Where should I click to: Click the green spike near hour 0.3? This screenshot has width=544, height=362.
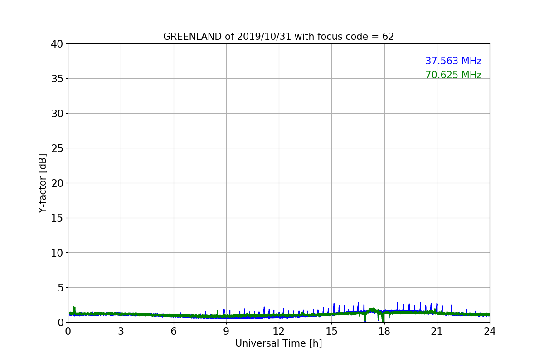point(74,310)
